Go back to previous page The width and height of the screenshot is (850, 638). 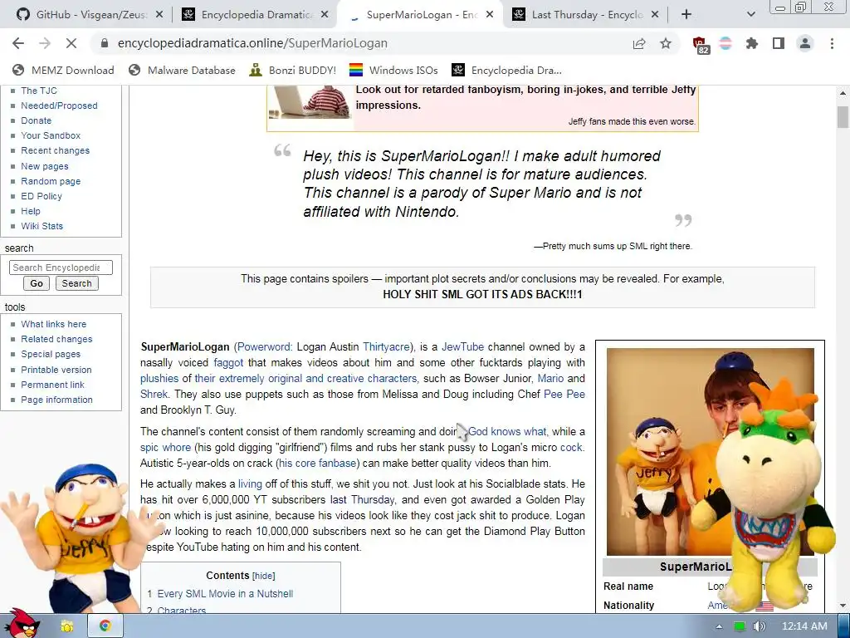pyautogui.click(x=18, y=43)
